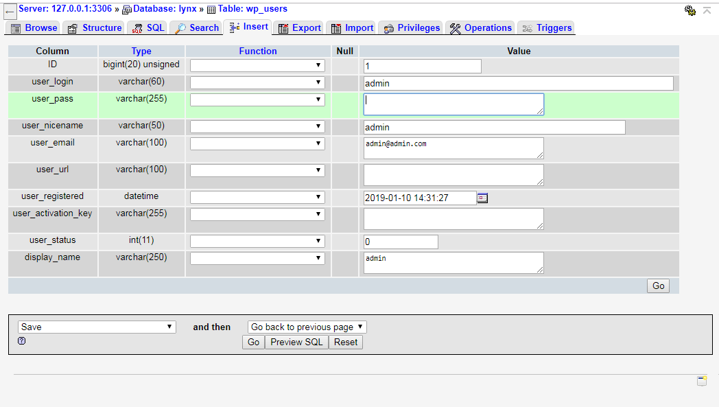Open the Function dropdown for display_name
719x407 pixels.
tap(257, 258)
